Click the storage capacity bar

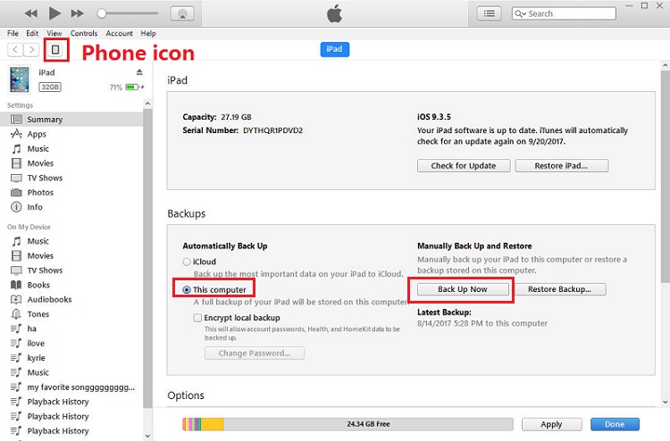[x=348, y=424]
